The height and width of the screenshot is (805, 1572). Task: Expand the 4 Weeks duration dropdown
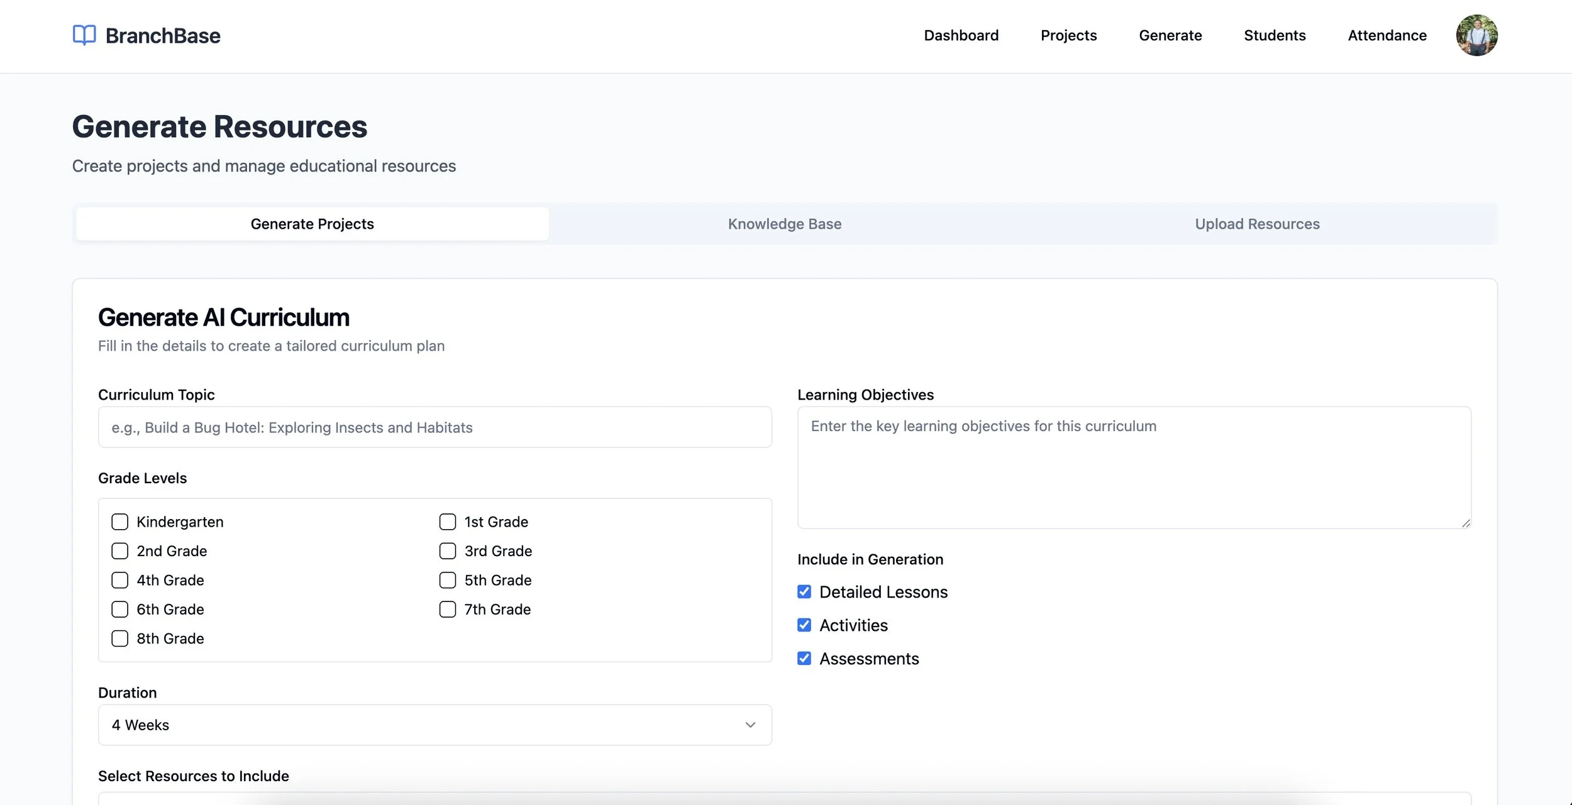click(x=434, y=725)
